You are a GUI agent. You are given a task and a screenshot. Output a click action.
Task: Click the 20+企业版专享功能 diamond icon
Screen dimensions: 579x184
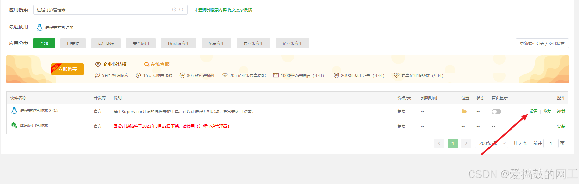[225, 75]
